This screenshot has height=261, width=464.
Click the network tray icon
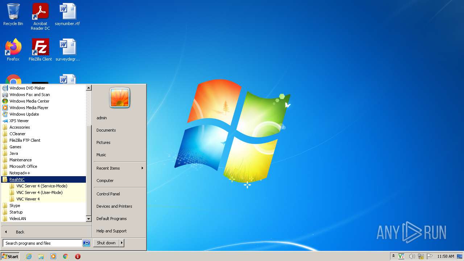point(421,256)
